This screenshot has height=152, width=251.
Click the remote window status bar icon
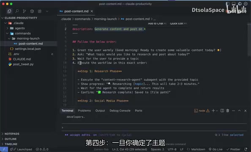pos(4,149)
